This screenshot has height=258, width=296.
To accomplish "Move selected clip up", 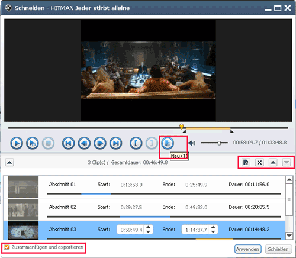I will [x=273, y=163].
